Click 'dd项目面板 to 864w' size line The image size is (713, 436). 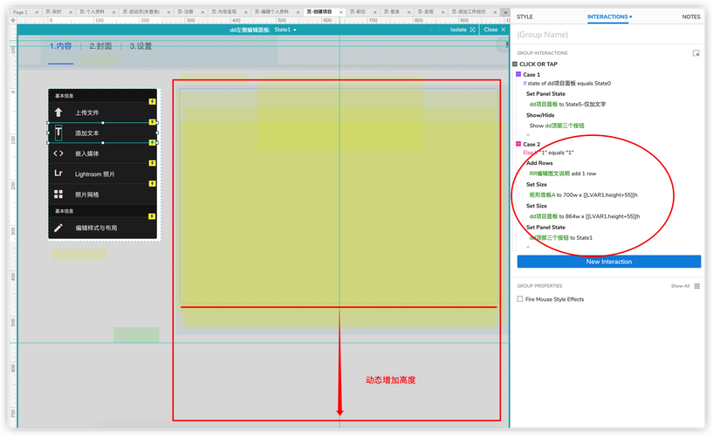pyautogui.click(x=585, y=216)
